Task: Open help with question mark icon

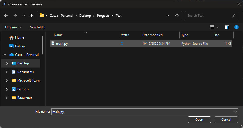Action: pyautogui.click(x=236, y=27)
